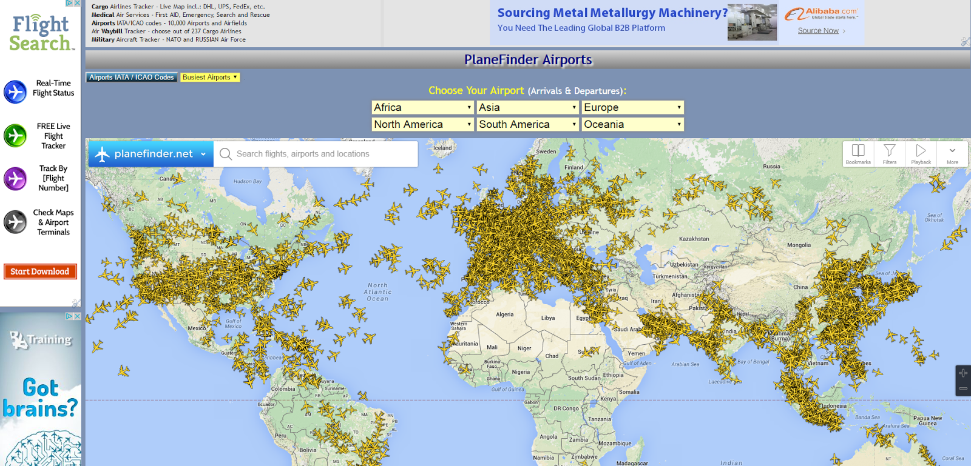Click the Airports IATA / ICAO Codes tab
The width and height of the screenshot is (971, 466).
[x=132, y=77]
